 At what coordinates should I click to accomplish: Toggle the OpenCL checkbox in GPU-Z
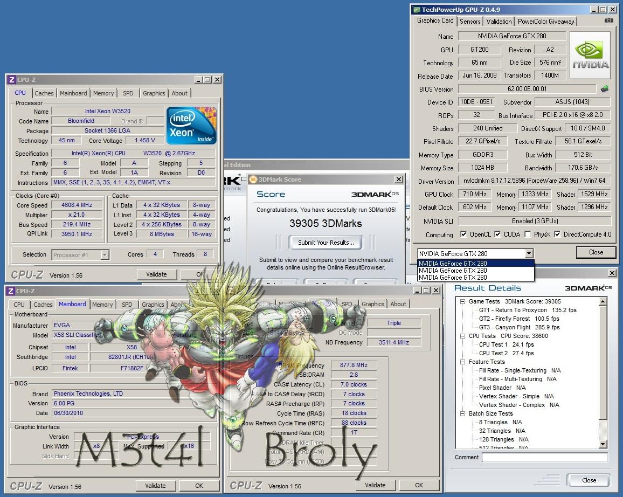point(463,234)
